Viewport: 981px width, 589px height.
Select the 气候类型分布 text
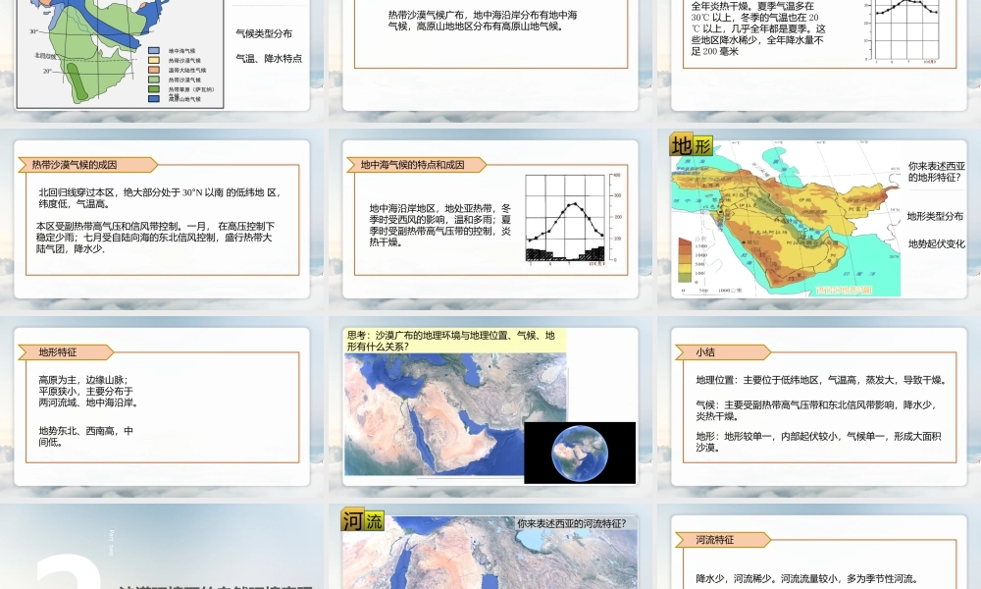(264, 33)
